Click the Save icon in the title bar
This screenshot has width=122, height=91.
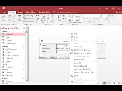point(4,8)
